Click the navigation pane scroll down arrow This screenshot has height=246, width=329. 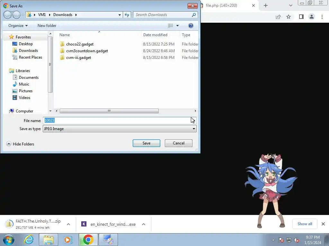(x=50, y=111)
